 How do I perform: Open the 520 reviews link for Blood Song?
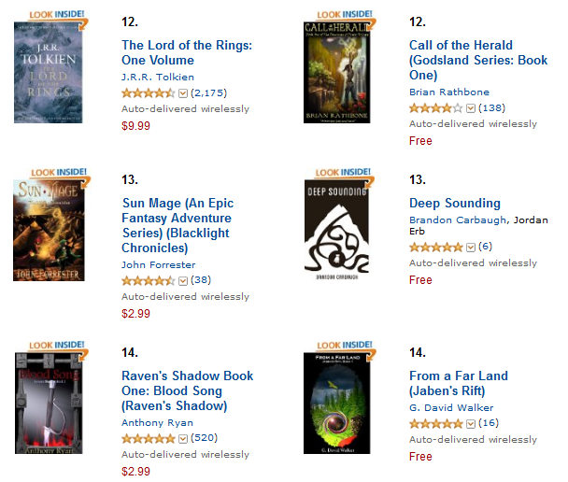[x=204, y=438]
